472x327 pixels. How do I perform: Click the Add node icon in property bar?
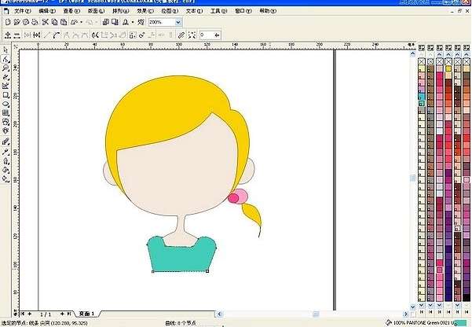click(x=6, y=35)
